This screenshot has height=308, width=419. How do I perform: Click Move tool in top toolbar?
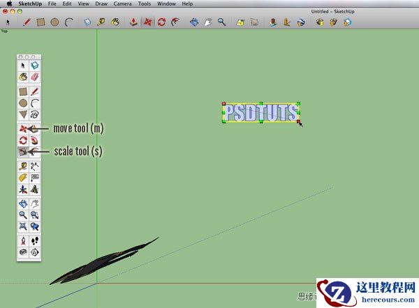coord(147,22)
